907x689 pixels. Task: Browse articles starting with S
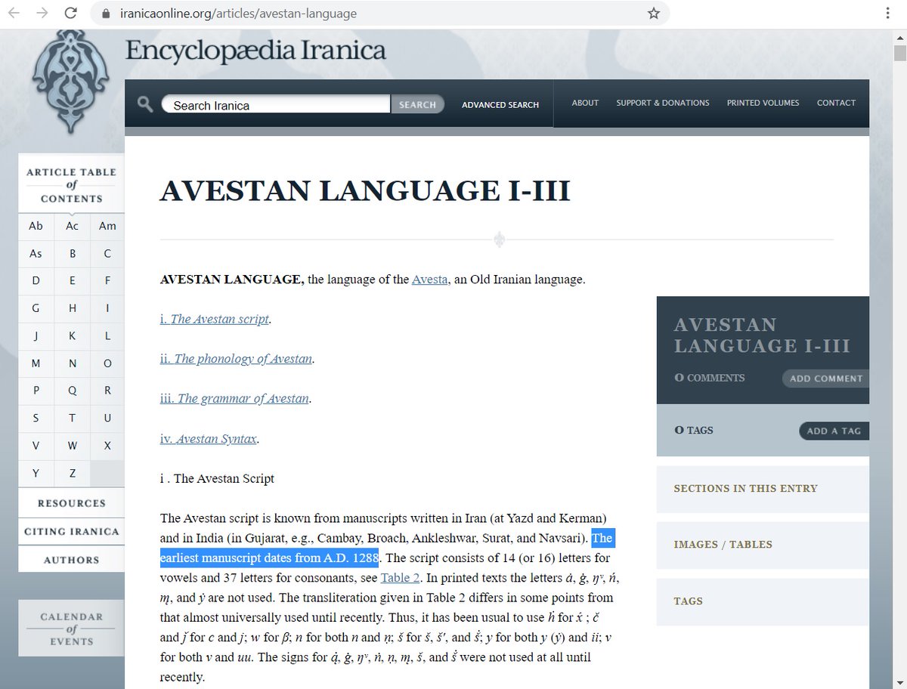(x=36, y=418)
